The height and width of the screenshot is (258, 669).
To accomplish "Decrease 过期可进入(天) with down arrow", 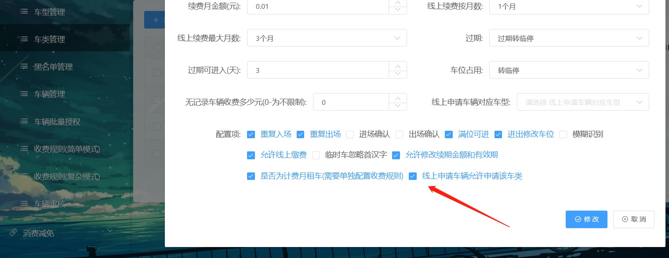I will click(x=398, y=74).
